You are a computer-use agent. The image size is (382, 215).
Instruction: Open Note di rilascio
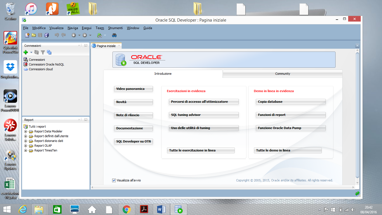[x=133, y=115]
